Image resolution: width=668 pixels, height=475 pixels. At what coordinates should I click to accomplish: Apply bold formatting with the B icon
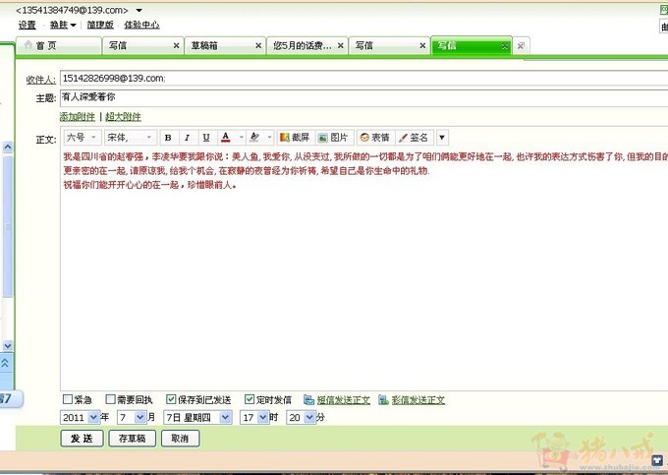click(x=168, y=138)
